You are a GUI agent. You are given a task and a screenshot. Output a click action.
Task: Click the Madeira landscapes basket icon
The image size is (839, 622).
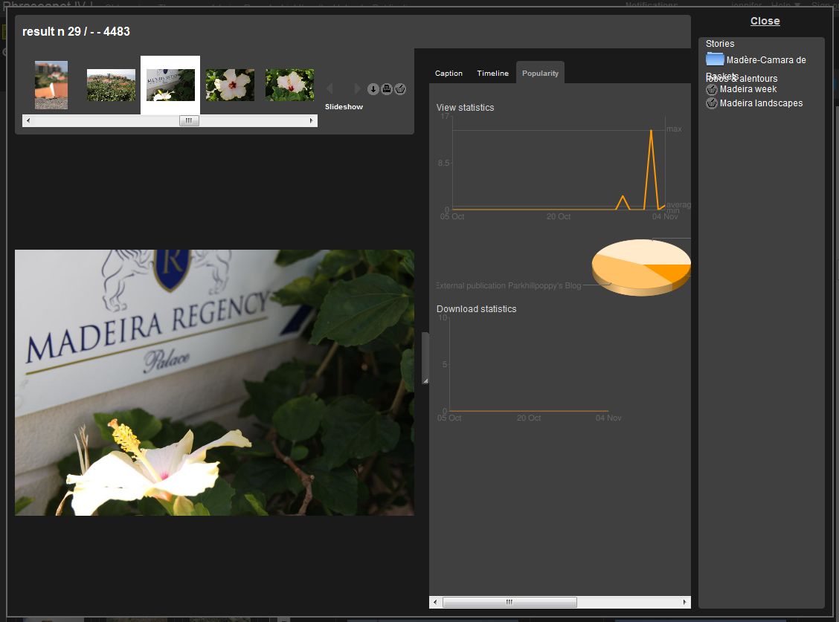712,103
